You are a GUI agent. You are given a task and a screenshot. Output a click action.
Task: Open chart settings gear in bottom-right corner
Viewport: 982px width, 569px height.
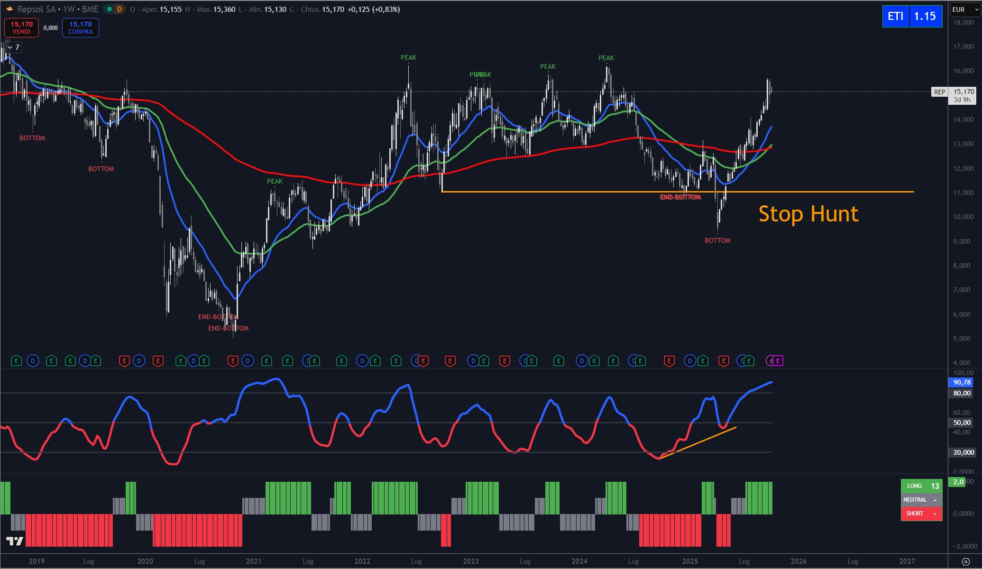[x=965, y=561]
